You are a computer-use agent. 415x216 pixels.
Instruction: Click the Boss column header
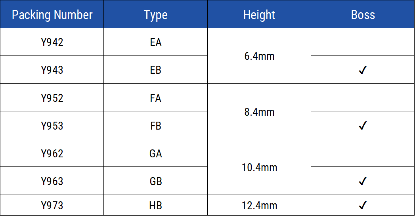pyautogui.click(x=363, y=15)
